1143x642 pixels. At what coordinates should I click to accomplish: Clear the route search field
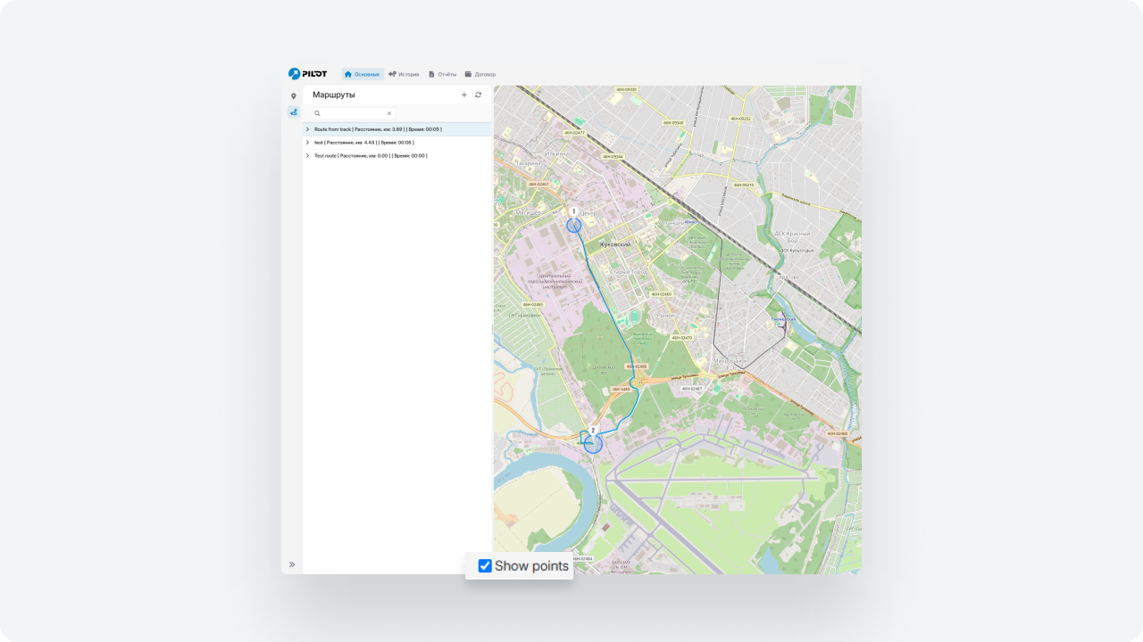click(389, 113)
